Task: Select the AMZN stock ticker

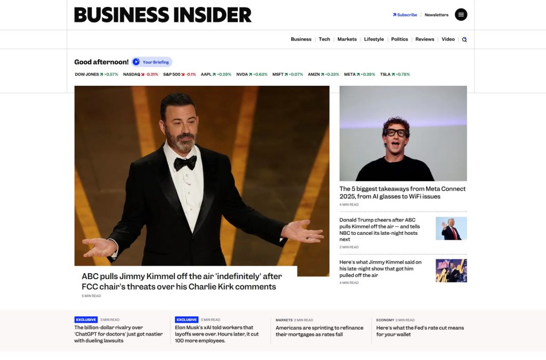Action: pyautogui.click(x=323, y=75)
